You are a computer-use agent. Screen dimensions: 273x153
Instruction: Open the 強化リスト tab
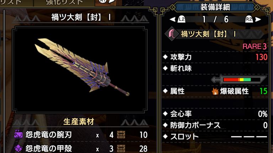coord(64,2)
